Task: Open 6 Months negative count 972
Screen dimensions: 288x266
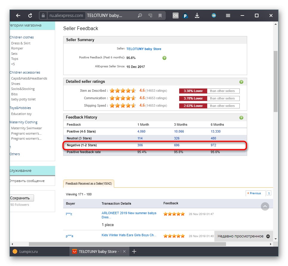Action: [213, 145]
